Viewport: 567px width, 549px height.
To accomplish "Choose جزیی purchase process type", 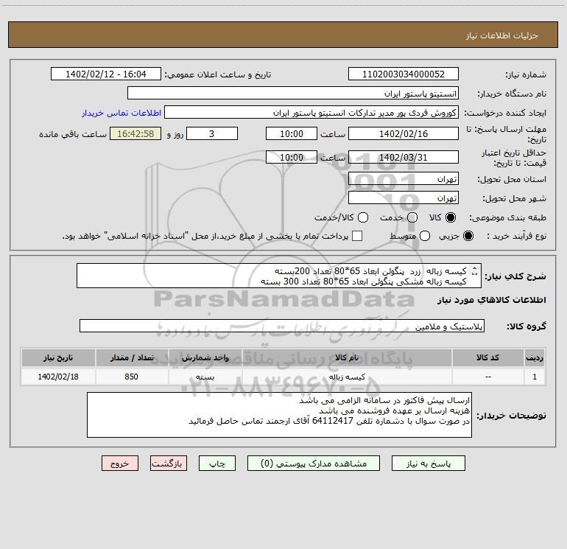I will point(468,236).
